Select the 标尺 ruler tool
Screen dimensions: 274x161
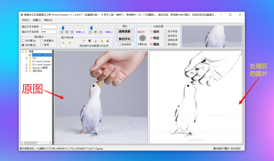(x=155, y=32)
